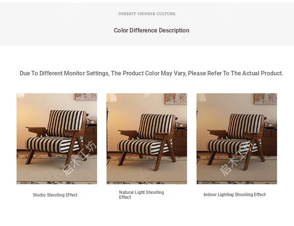Click the Inherit Chinese Culture subtitle

coord(147,14)
